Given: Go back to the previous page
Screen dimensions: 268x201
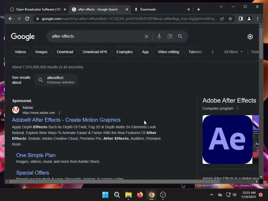Looking at the screenshot, I should click(x=10, y=19).
